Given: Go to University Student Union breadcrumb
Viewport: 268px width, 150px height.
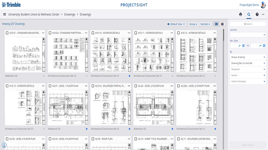Looking at the screenshot, I should tap(34, 14).
